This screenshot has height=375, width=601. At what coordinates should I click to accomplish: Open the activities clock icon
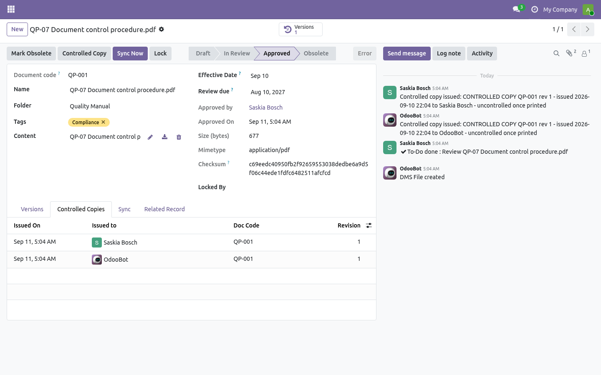(535, 9)
